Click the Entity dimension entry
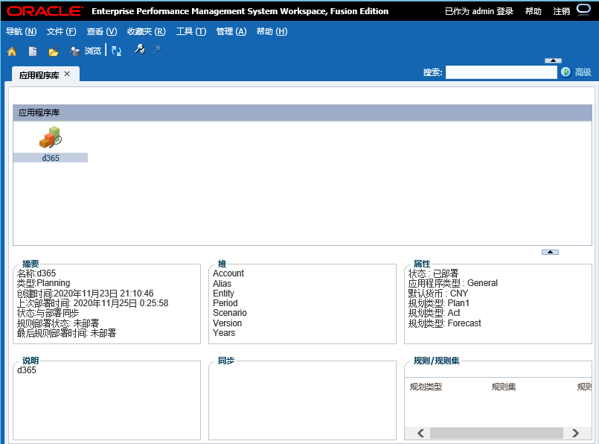 click(223, 294)
